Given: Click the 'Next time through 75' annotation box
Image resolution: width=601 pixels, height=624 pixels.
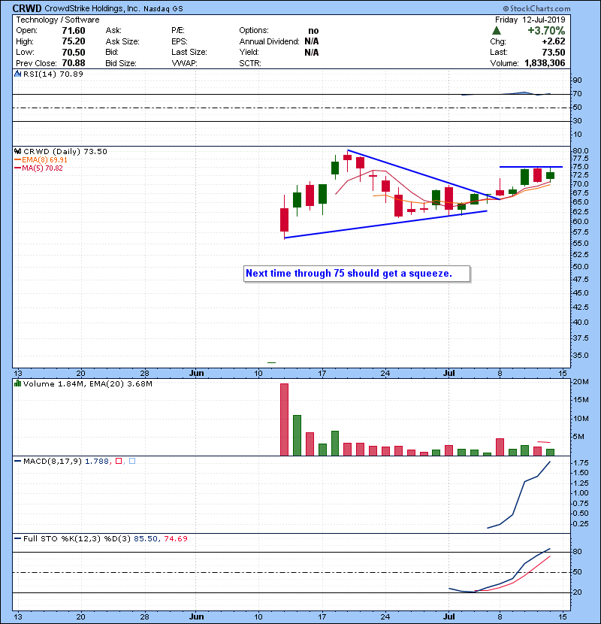Looking at the screenshot, I should 357,274.
